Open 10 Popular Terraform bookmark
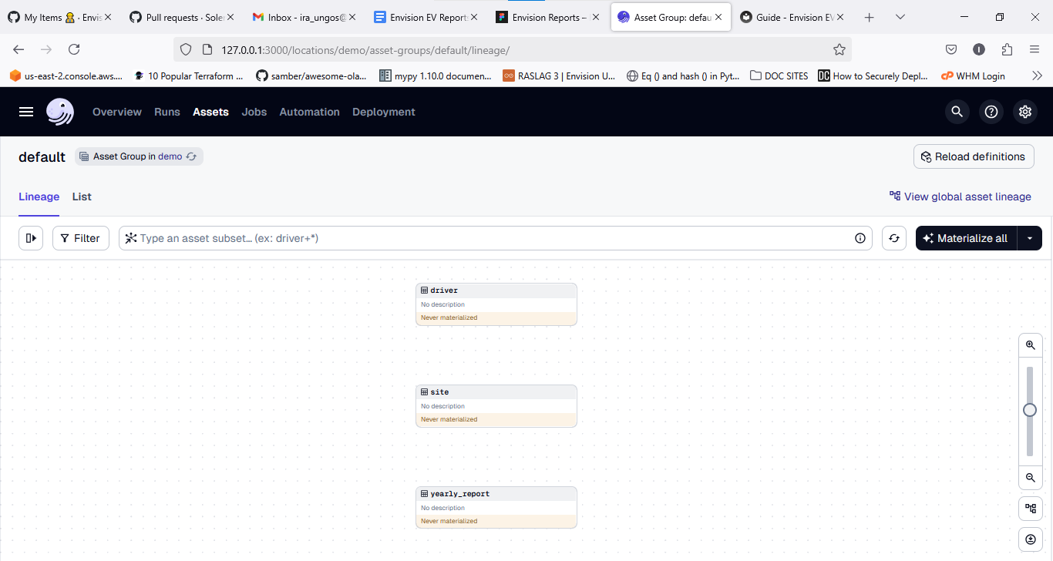Viewport: 1053px width, 561px height. (187, 76)
